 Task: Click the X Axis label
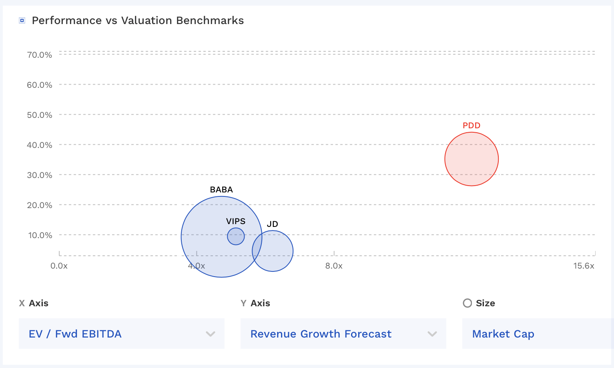(x=34, y=303)
